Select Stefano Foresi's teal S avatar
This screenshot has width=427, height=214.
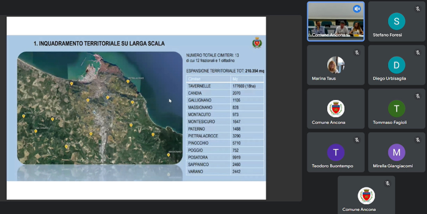396,21
